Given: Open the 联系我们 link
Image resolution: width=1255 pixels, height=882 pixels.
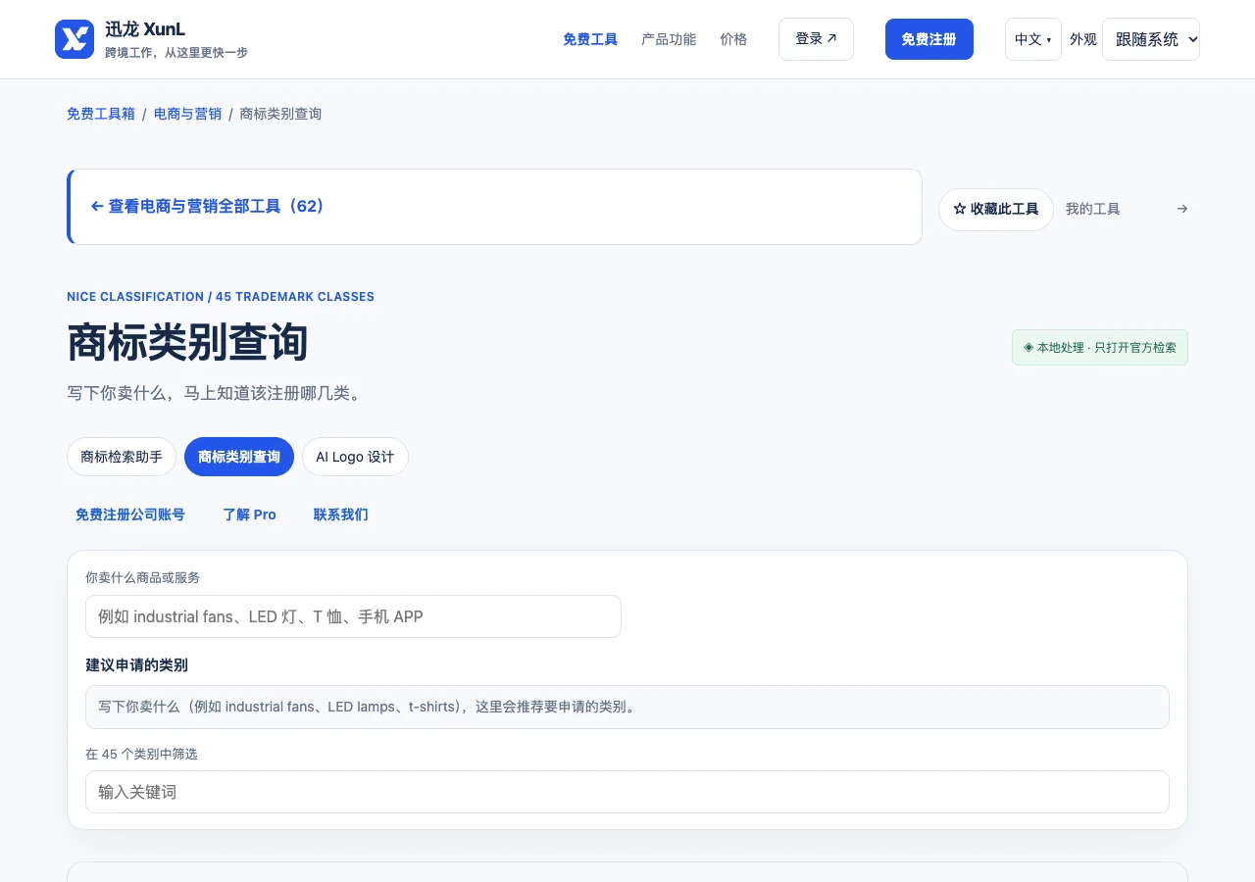Looking at the screenshot, I should click(341, 514).
